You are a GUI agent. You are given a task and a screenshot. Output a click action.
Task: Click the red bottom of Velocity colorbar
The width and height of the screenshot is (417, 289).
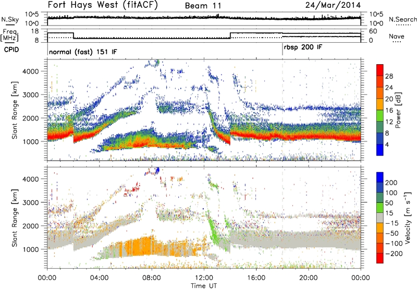tap(380, 258)
